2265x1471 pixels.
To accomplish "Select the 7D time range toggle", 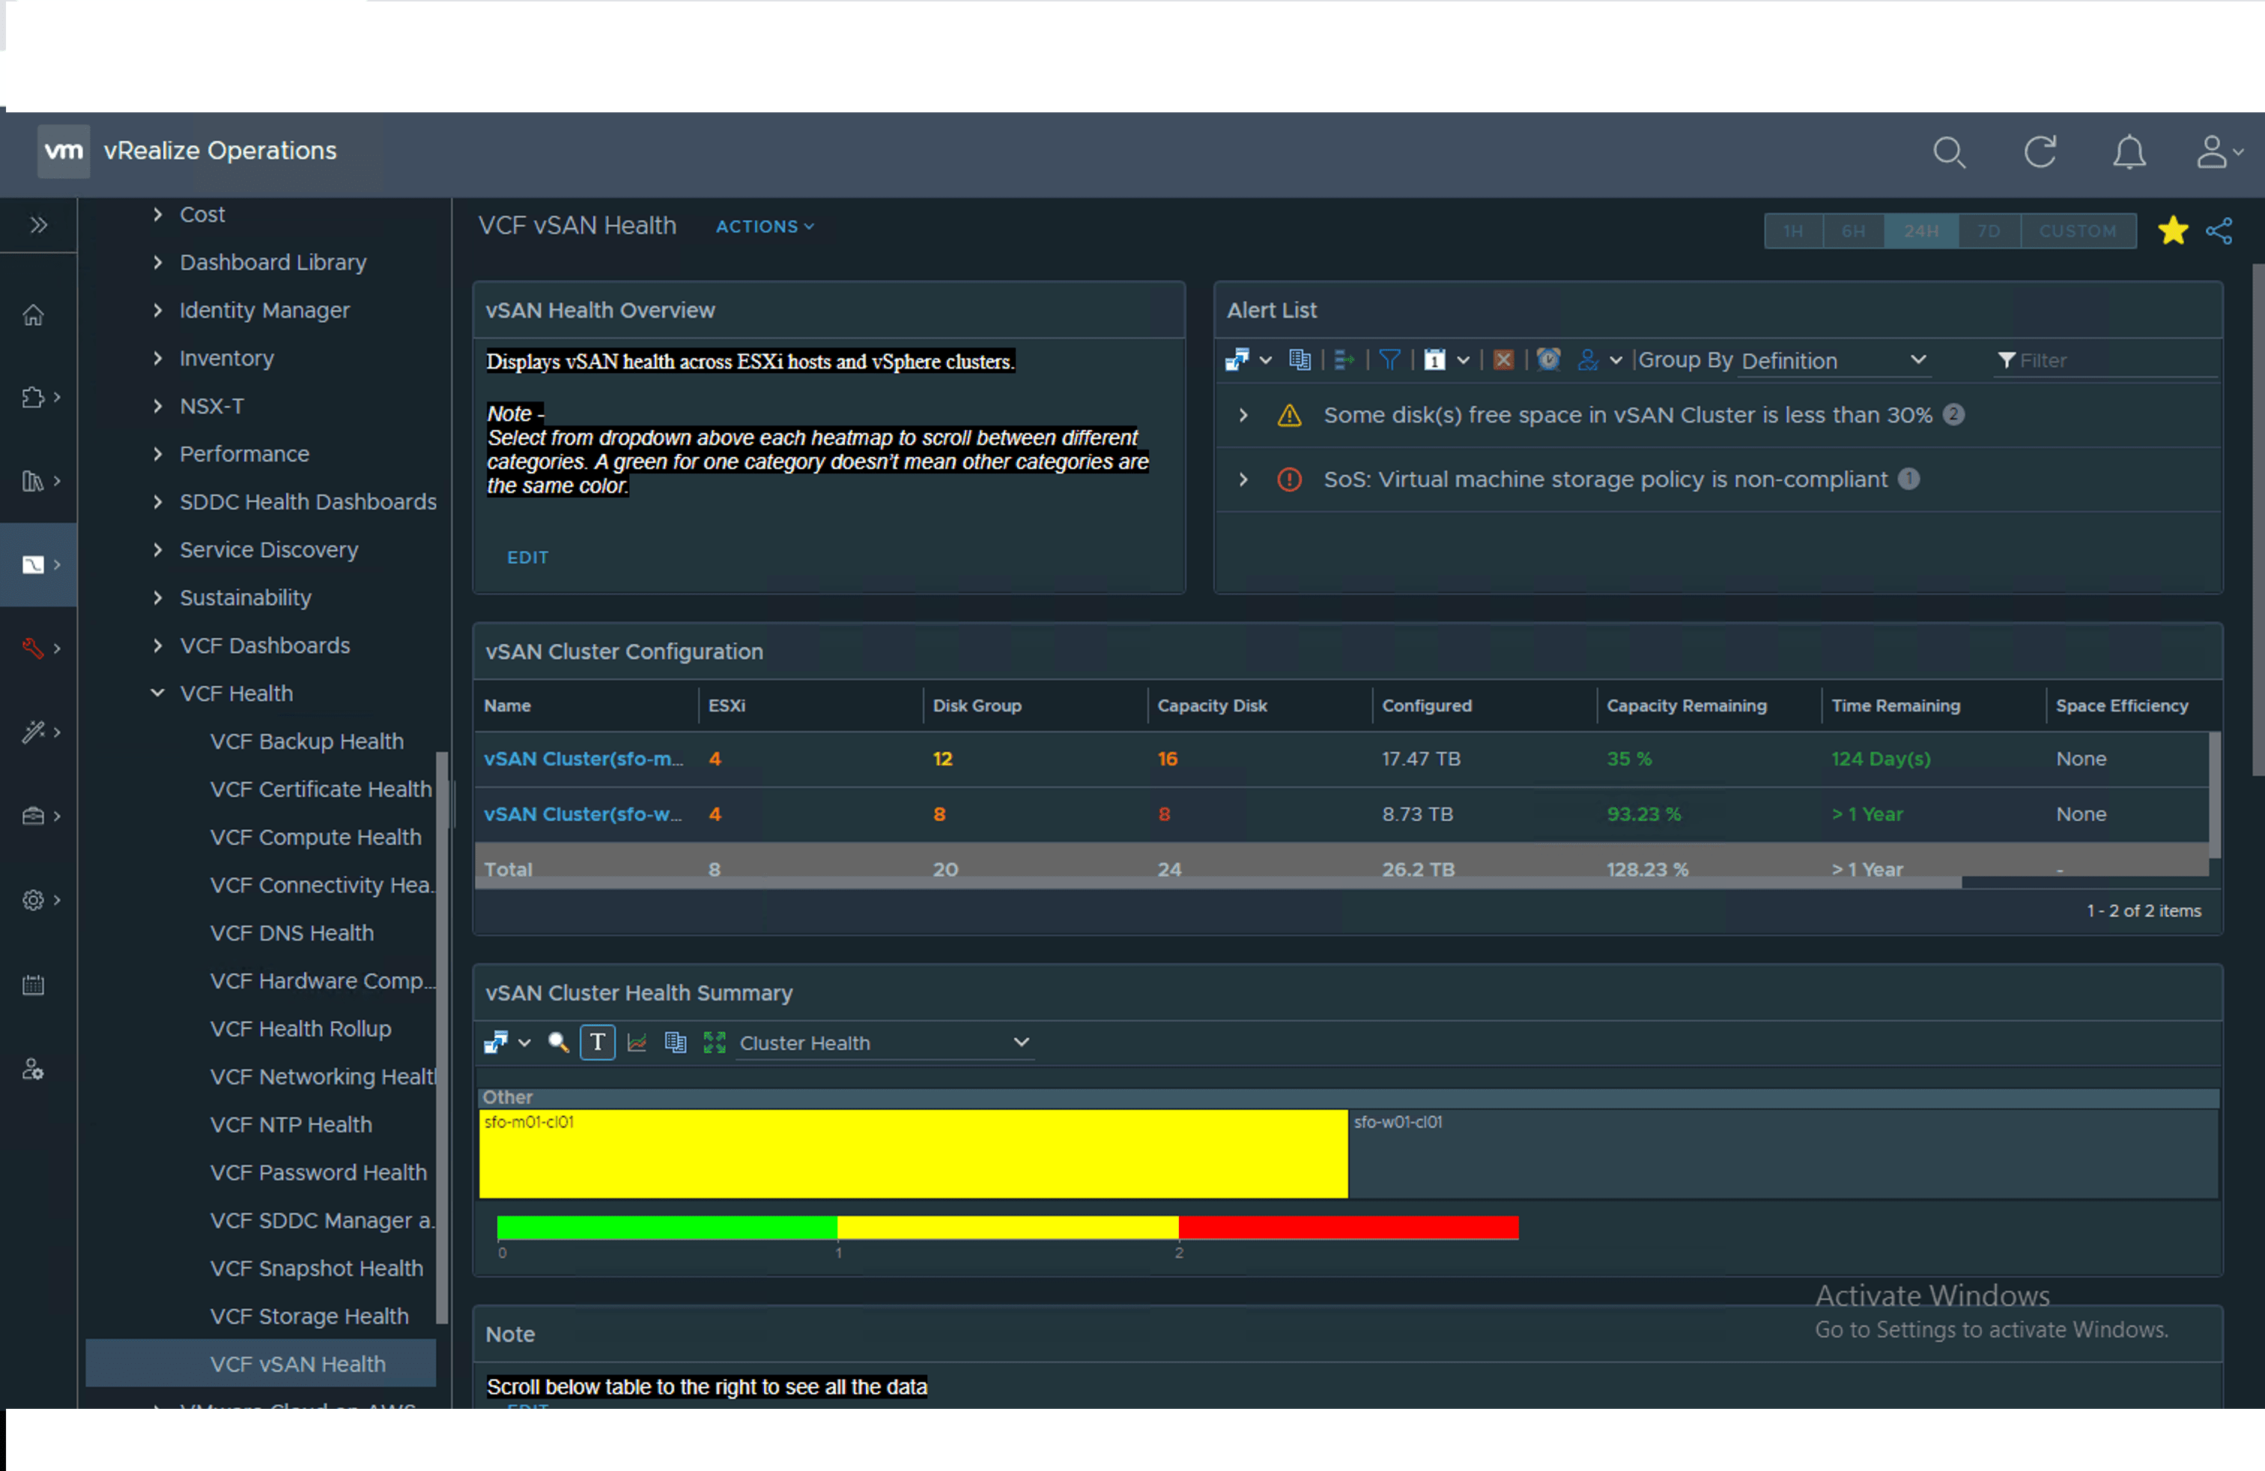I will (x=1988, y=231).
